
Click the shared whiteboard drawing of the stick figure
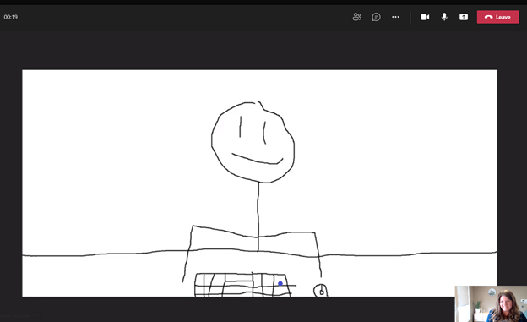point(259,183)
